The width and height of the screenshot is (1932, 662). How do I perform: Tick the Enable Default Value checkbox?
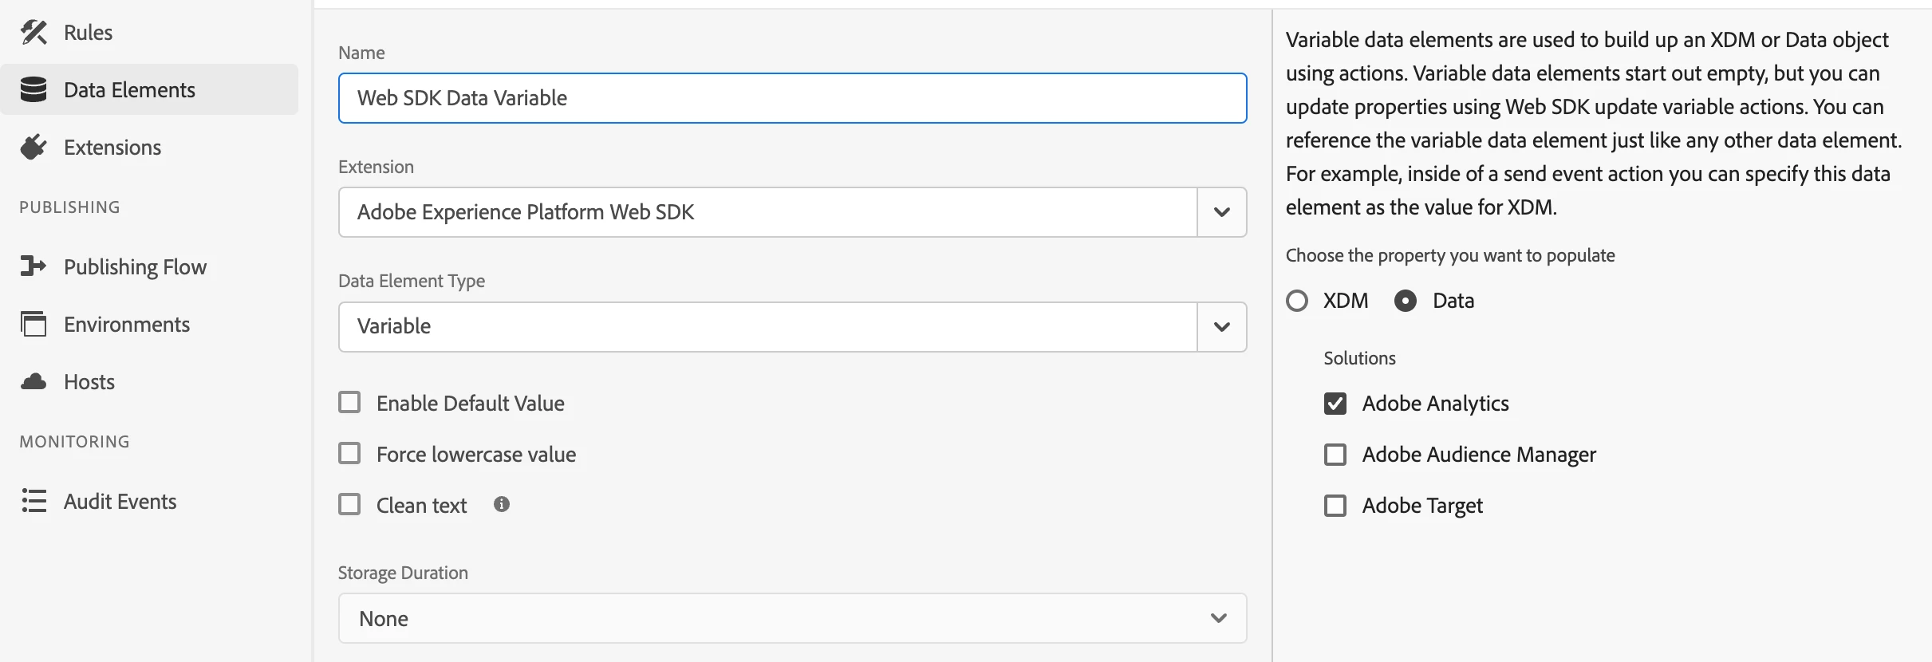[x=349, y=402]
